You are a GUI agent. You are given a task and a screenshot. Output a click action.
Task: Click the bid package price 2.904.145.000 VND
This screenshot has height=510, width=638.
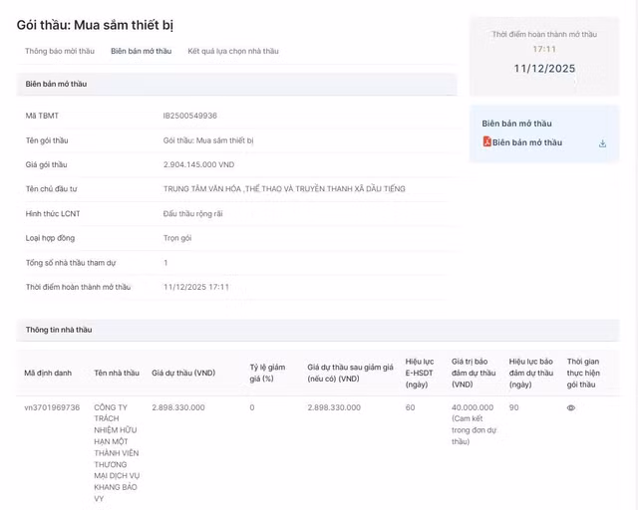tap(198, 164)
